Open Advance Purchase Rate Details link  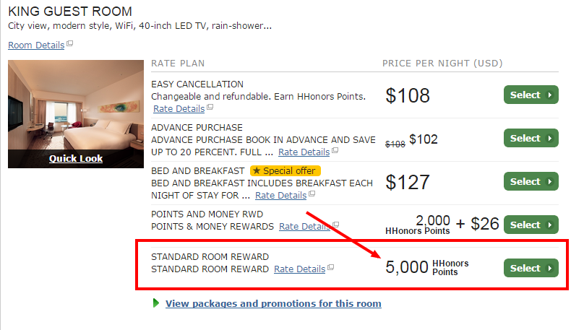[x=304, y=152]
